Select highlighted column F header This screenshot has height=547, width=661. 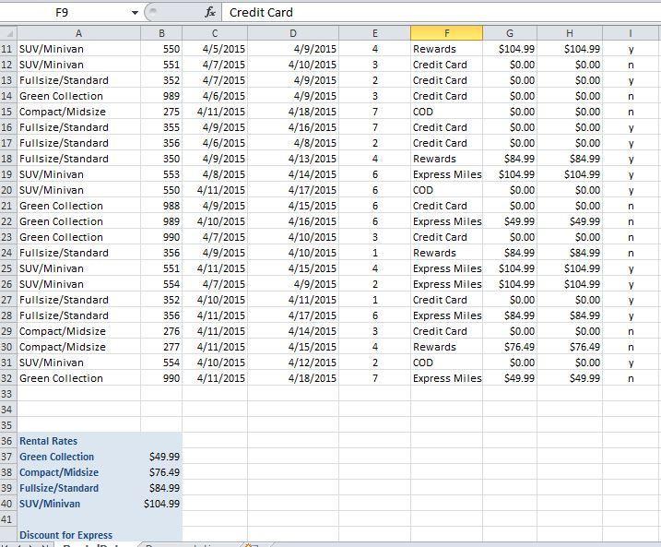point(447,33)
